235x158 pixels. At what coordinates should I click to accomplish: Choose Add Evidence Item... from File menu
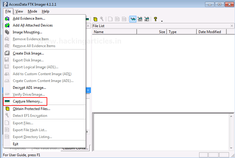pos(45,18)
